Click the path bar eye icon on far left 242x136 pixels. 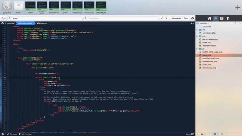click(3, 23)
